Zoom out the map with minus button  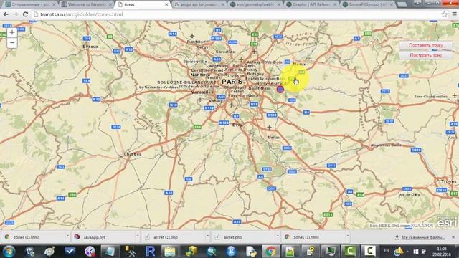point(12,43)
